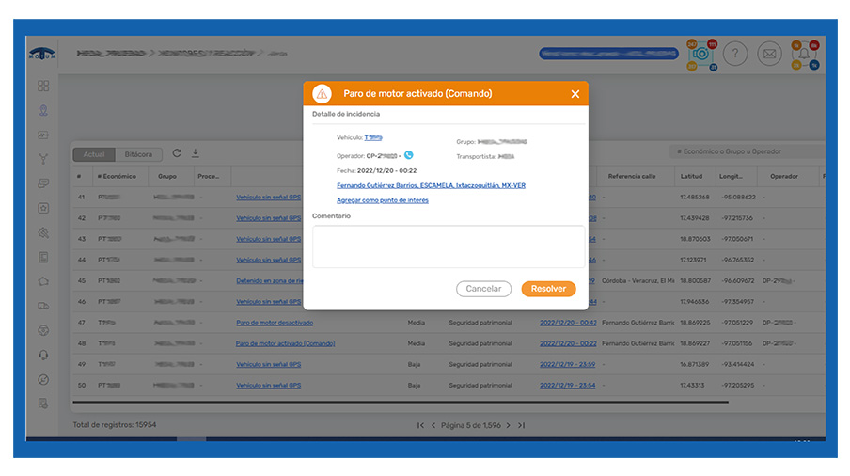
Task: Click the refresh icon next to Bitácora
Action: (x=176, y=153)
